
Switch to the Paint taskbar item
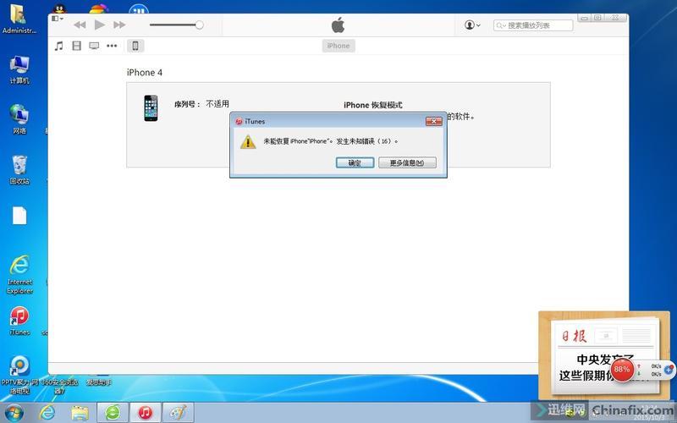[179, 413]
